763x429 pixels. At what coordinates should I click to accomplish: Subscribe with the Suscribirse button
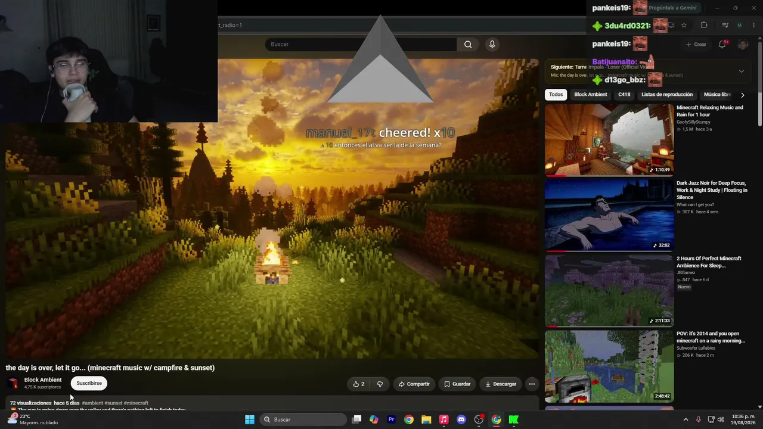tap(89, 383)
